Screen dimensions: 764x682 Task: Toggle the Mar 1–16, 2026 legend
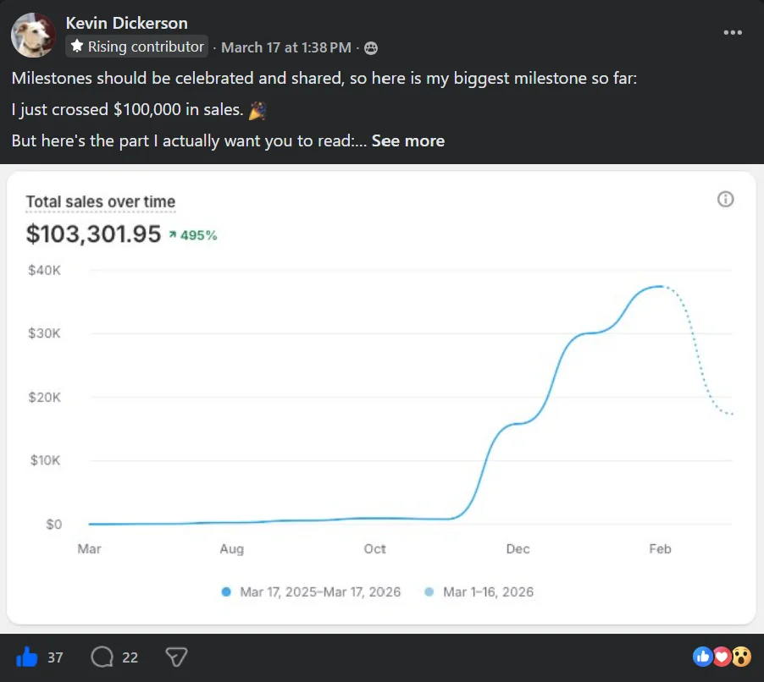(479, 592)
